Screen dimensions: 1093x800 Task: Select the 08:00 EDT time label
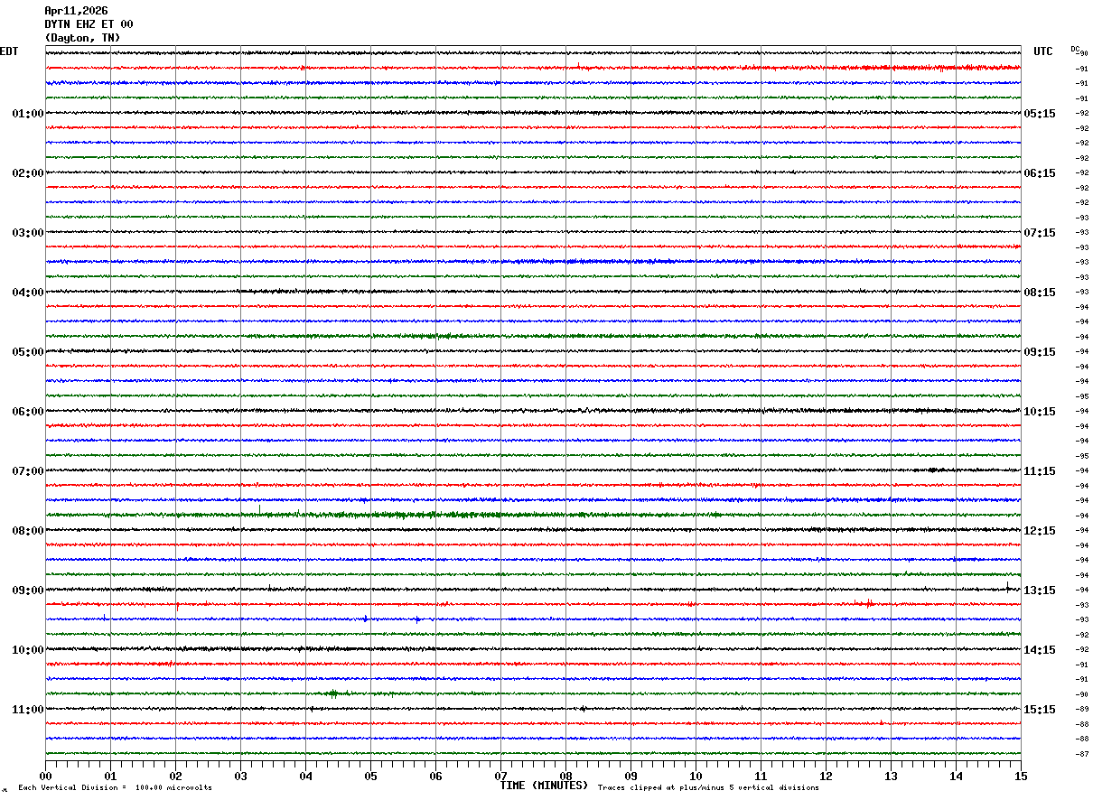pos(28,531)
